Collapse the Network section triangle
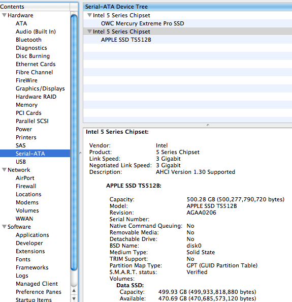292x302 pixels. (x=4, y=170)
